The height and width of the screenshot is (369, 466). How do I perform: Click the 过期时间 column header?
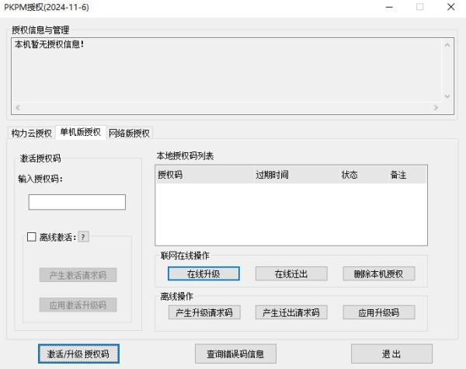(297, 175)
